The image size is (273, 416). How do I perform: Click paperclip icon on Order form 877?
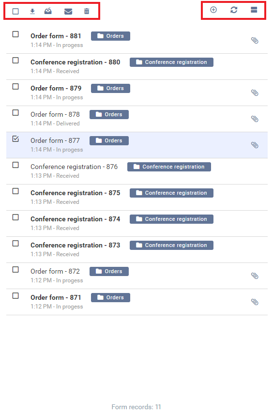point(255,145)
